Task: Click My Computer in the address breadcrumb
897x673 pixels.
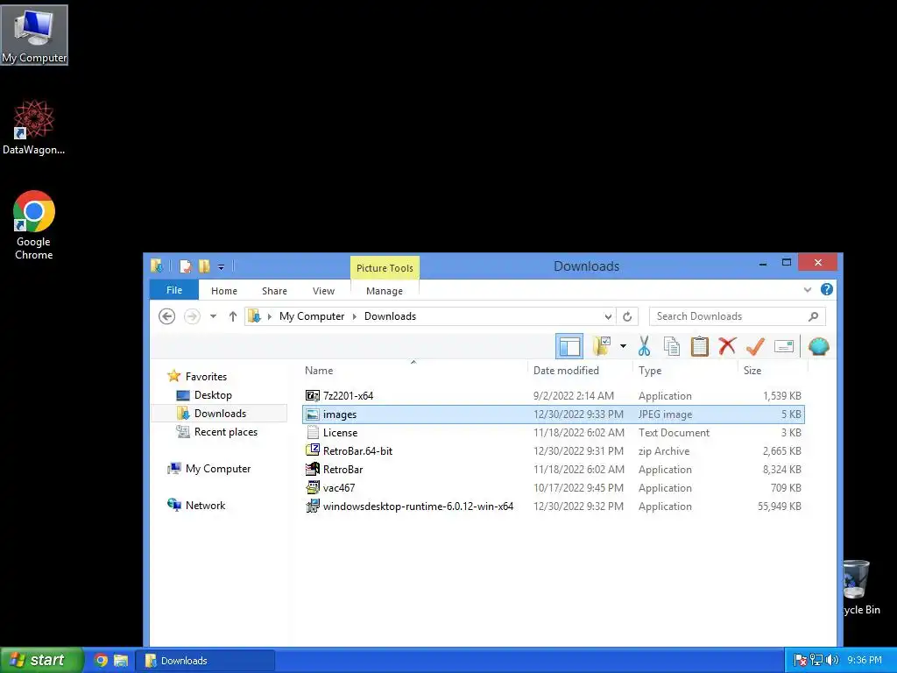Action: coord(312,315)
